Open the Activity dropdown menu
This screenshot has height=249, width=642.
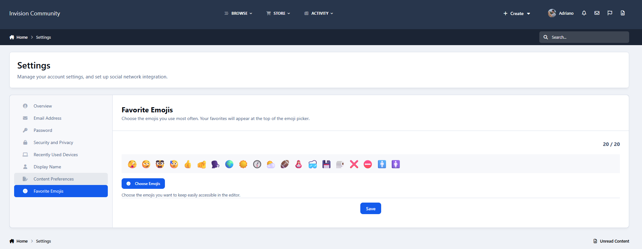click(x=319, y=13)
